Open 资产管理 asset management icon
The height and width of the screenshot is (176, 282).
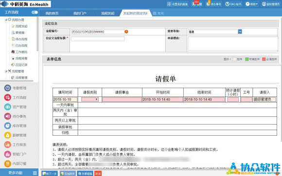click(x=8, y=107)
